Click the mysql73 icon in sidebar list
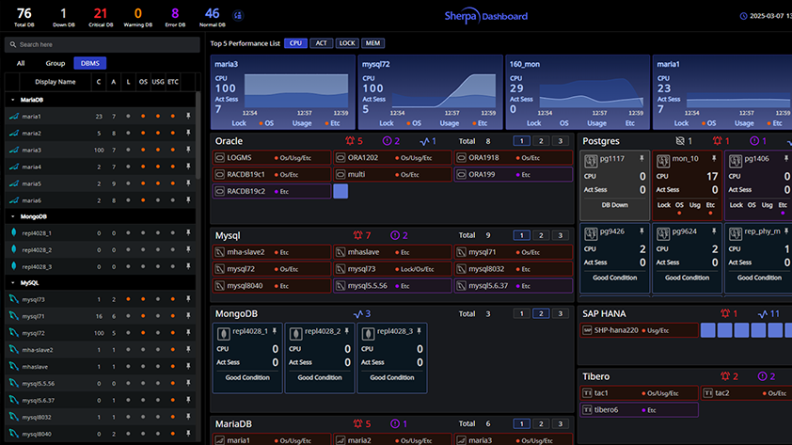792x445 pixels. [x=13, y=299]
